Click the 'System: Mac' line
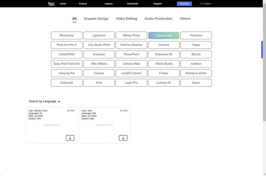 click(x=88, y=119)
